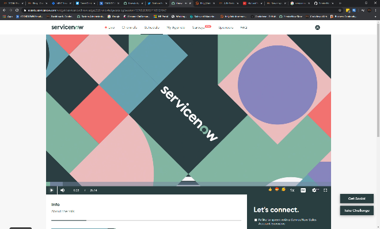Reload the page with the refresh icon
Viewport: 380px width, 229px height.
coord(17,10)
